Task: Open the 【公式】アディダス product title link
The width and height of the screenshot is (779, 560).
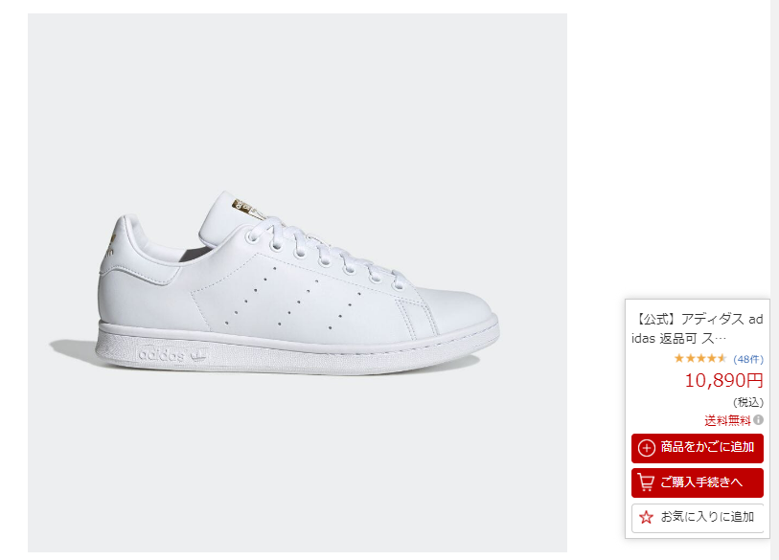Action: coord(699,328)
